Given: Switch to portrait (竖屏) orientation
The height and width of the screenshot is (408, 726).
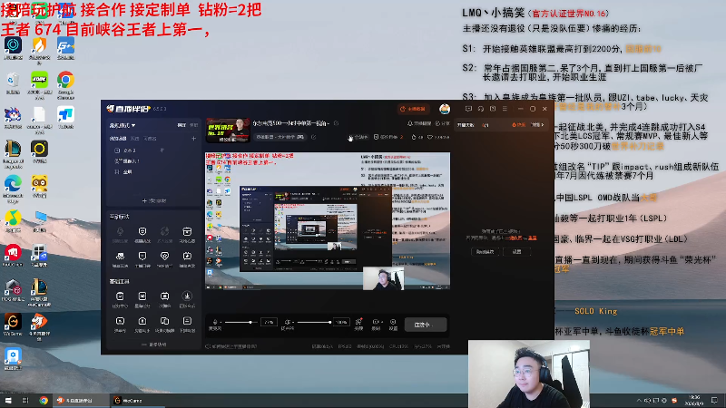Looking at the screenshot, I should coord(193,125).
